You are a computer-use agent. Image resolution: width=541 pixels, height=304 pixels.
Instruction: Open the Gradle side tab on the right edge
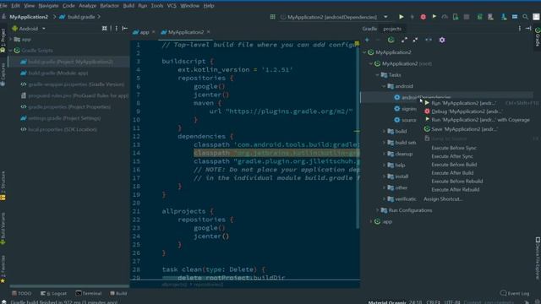click(538, 37)
